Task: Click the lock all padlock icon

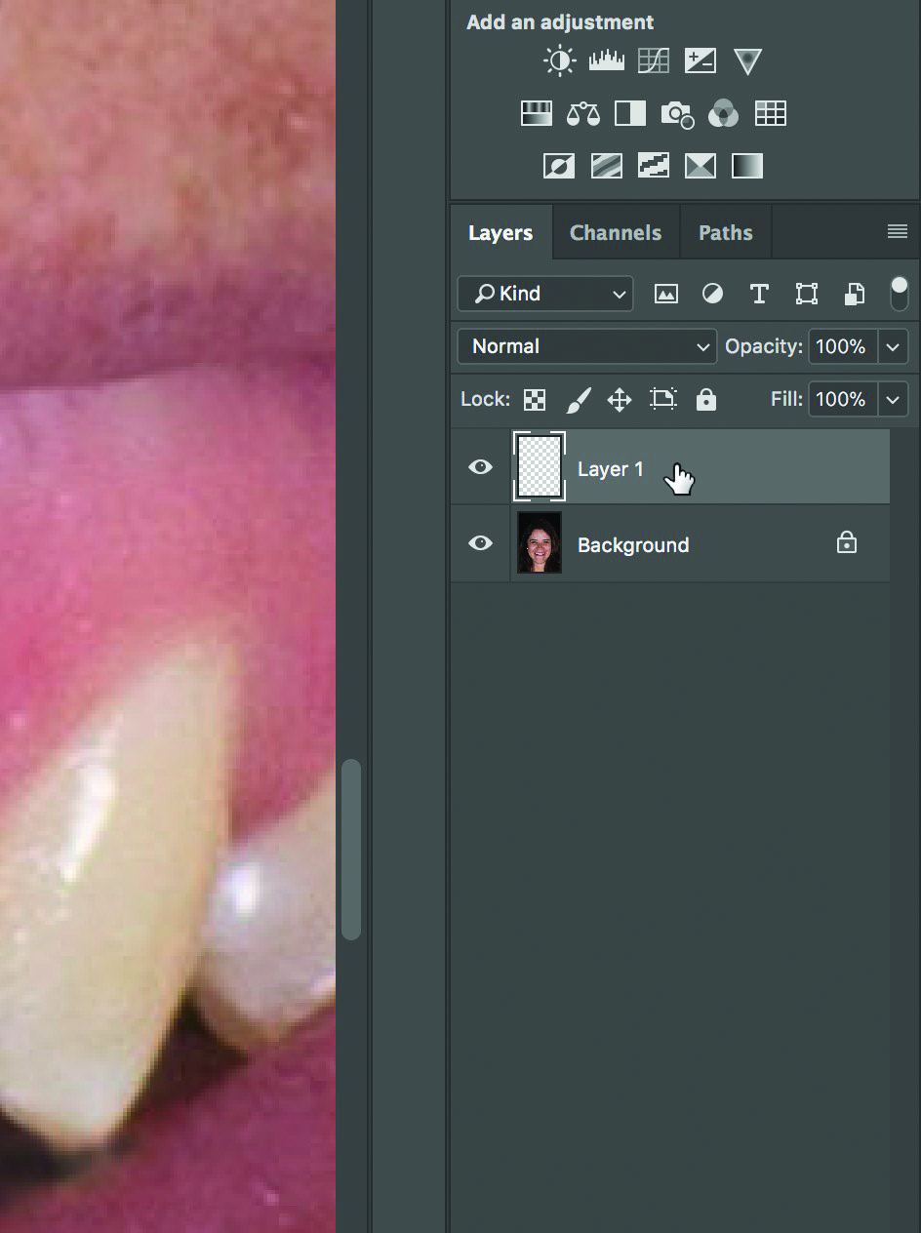Action: pos(705,400)
